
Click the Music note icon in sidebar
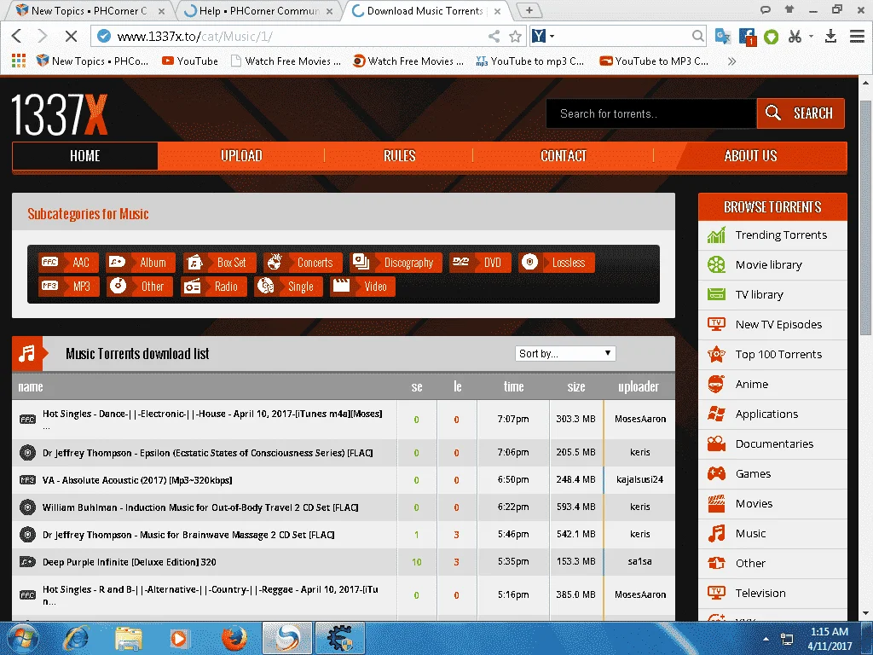[x=716, y=534]
